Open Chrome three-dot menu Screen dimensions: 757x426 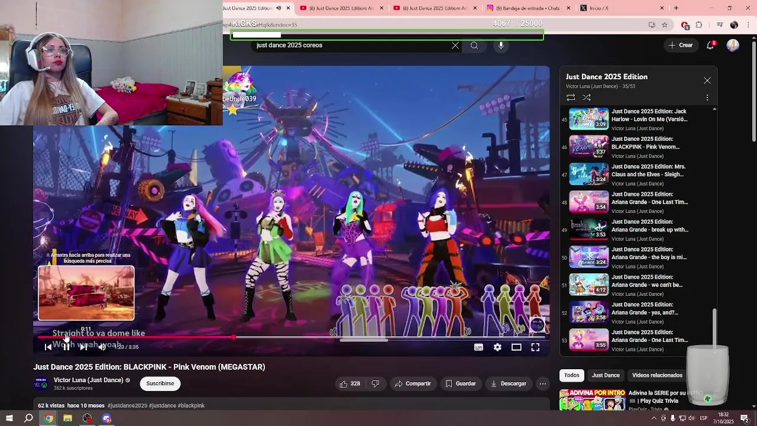748,25
